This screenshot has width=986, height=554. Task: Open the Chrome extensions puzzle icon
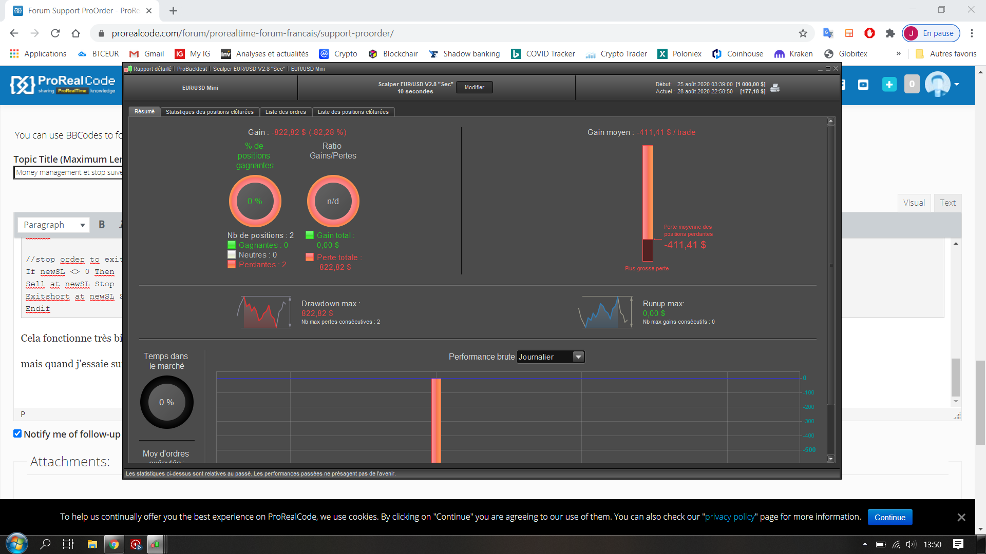[x=890, y=33]
